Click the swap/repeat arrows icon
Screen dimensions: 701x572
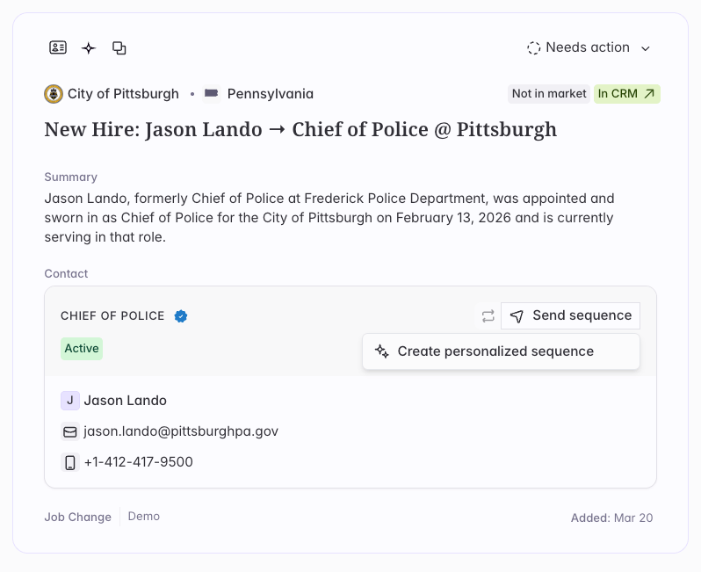point(488,316)
